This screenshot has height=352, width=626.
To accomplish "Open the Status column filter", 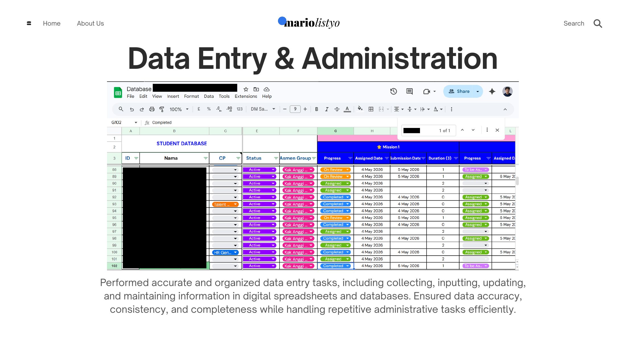I will click(276, 158).
